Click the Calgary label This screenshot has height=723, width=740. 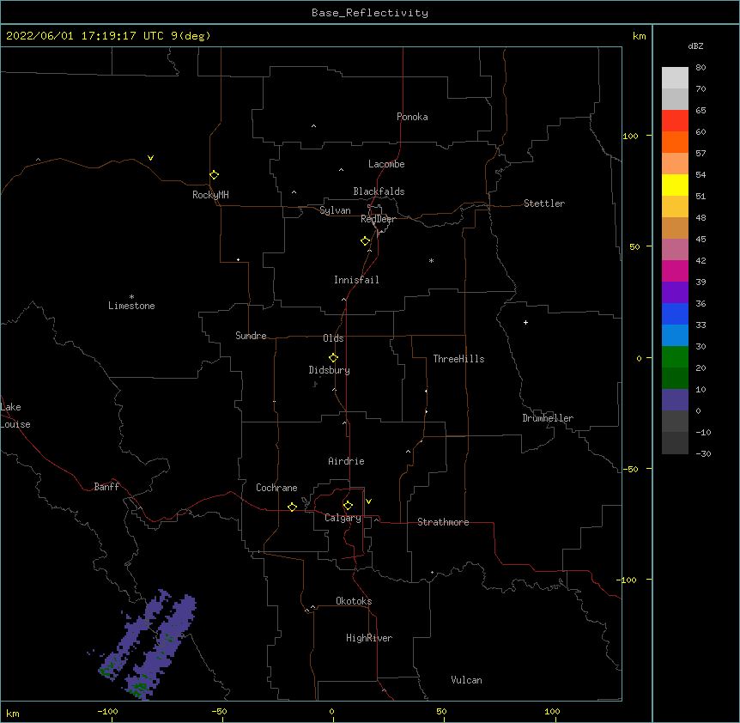pos(343,518)
